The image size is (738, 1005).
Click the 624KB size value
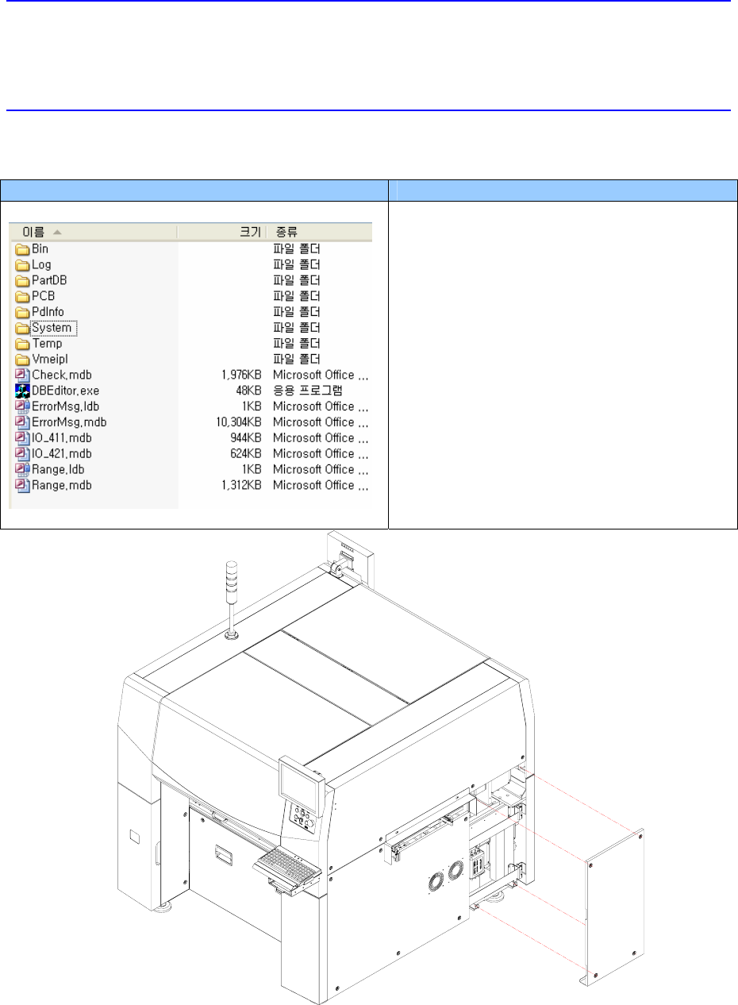click(245, 453)
